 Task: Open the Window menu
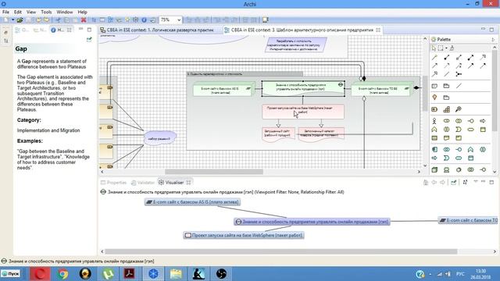pyautogui.click(x=65, y=12)
